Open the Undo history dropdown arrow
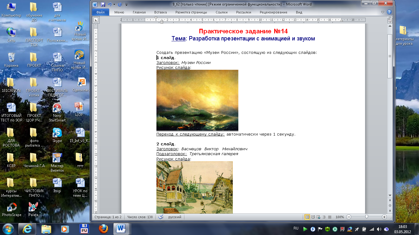Viewport: 419px width, 235px height. click(x=114, y=5)
